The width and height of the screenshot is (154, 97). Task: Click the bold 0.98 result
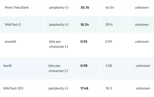click(84, 66)
